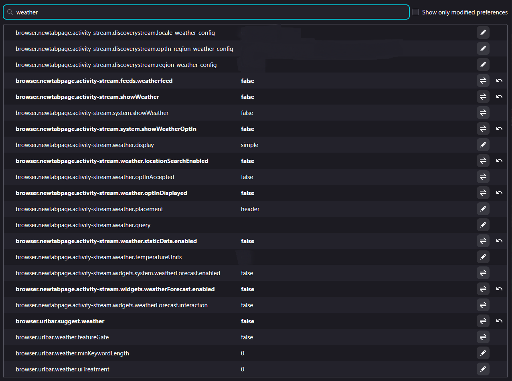Toggle system.showWeatherOptIn preference

tap(483, 129)
